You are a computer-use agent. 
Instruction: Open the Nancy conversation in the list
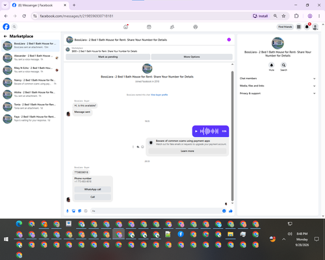pos(31,82)
